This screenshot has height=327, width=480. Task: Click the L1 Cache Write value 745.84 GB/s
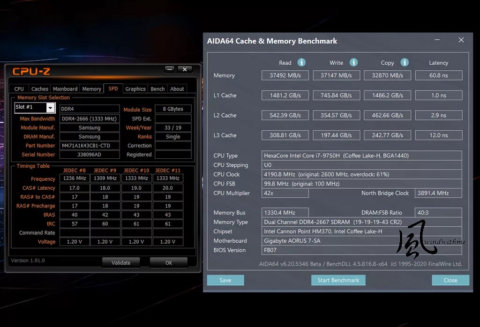336,95
